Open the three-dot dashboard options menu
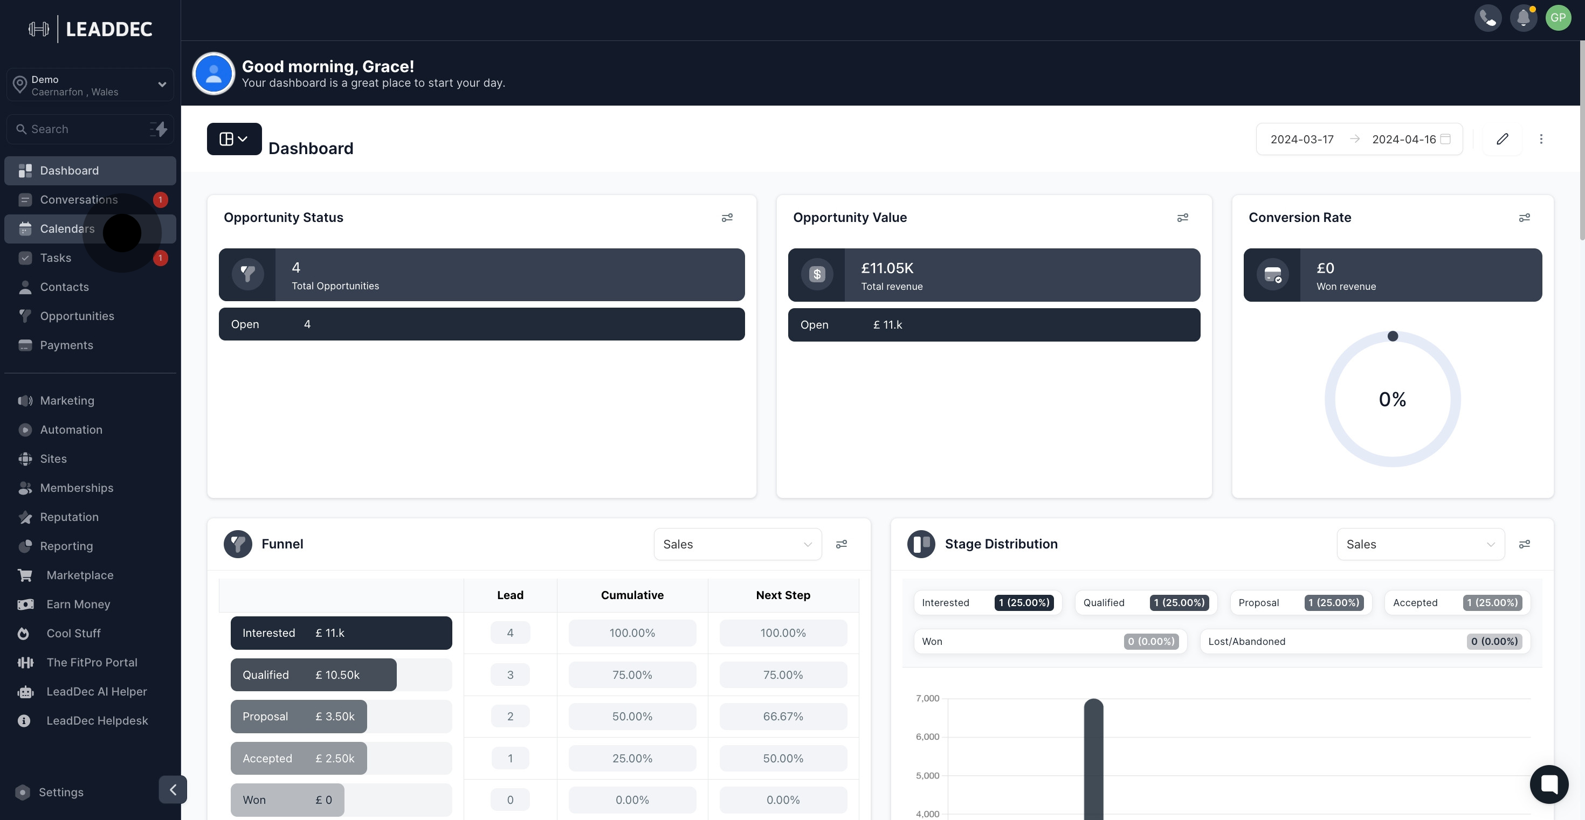The width and height of the screenshot is (1585, 820). pos(1541,139)
